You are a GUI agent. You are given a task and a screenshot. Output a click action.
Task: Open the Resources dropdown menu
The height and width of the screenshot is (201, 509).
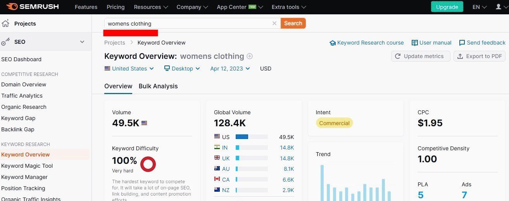point(151,7)
